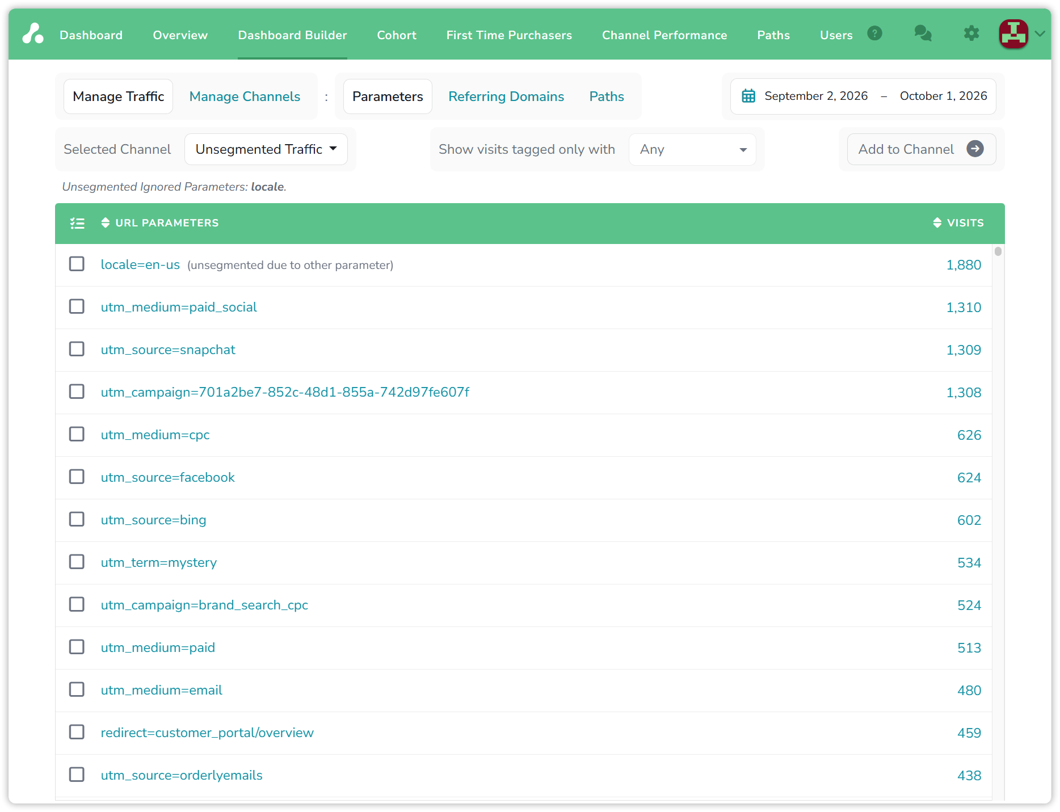Select the Parameters tab
Image resolution: width=1060 pixels, height=812 pixels.
388,96
